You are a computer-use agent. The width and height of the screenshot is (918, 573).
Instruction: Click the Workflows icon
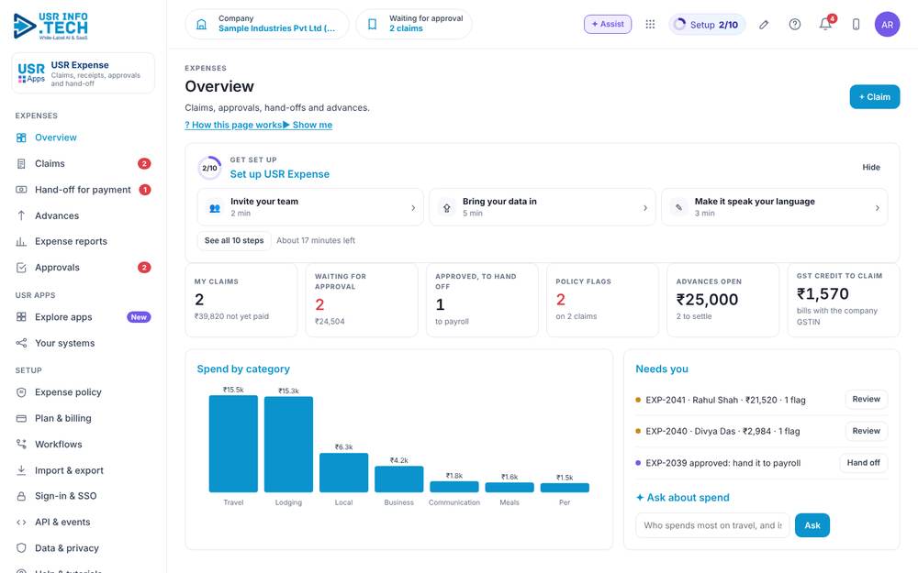tap(21, 445)
